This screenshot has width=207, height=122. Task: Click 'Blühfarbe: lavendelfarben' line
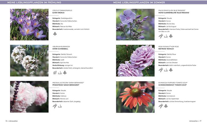[x=168, y=60]
